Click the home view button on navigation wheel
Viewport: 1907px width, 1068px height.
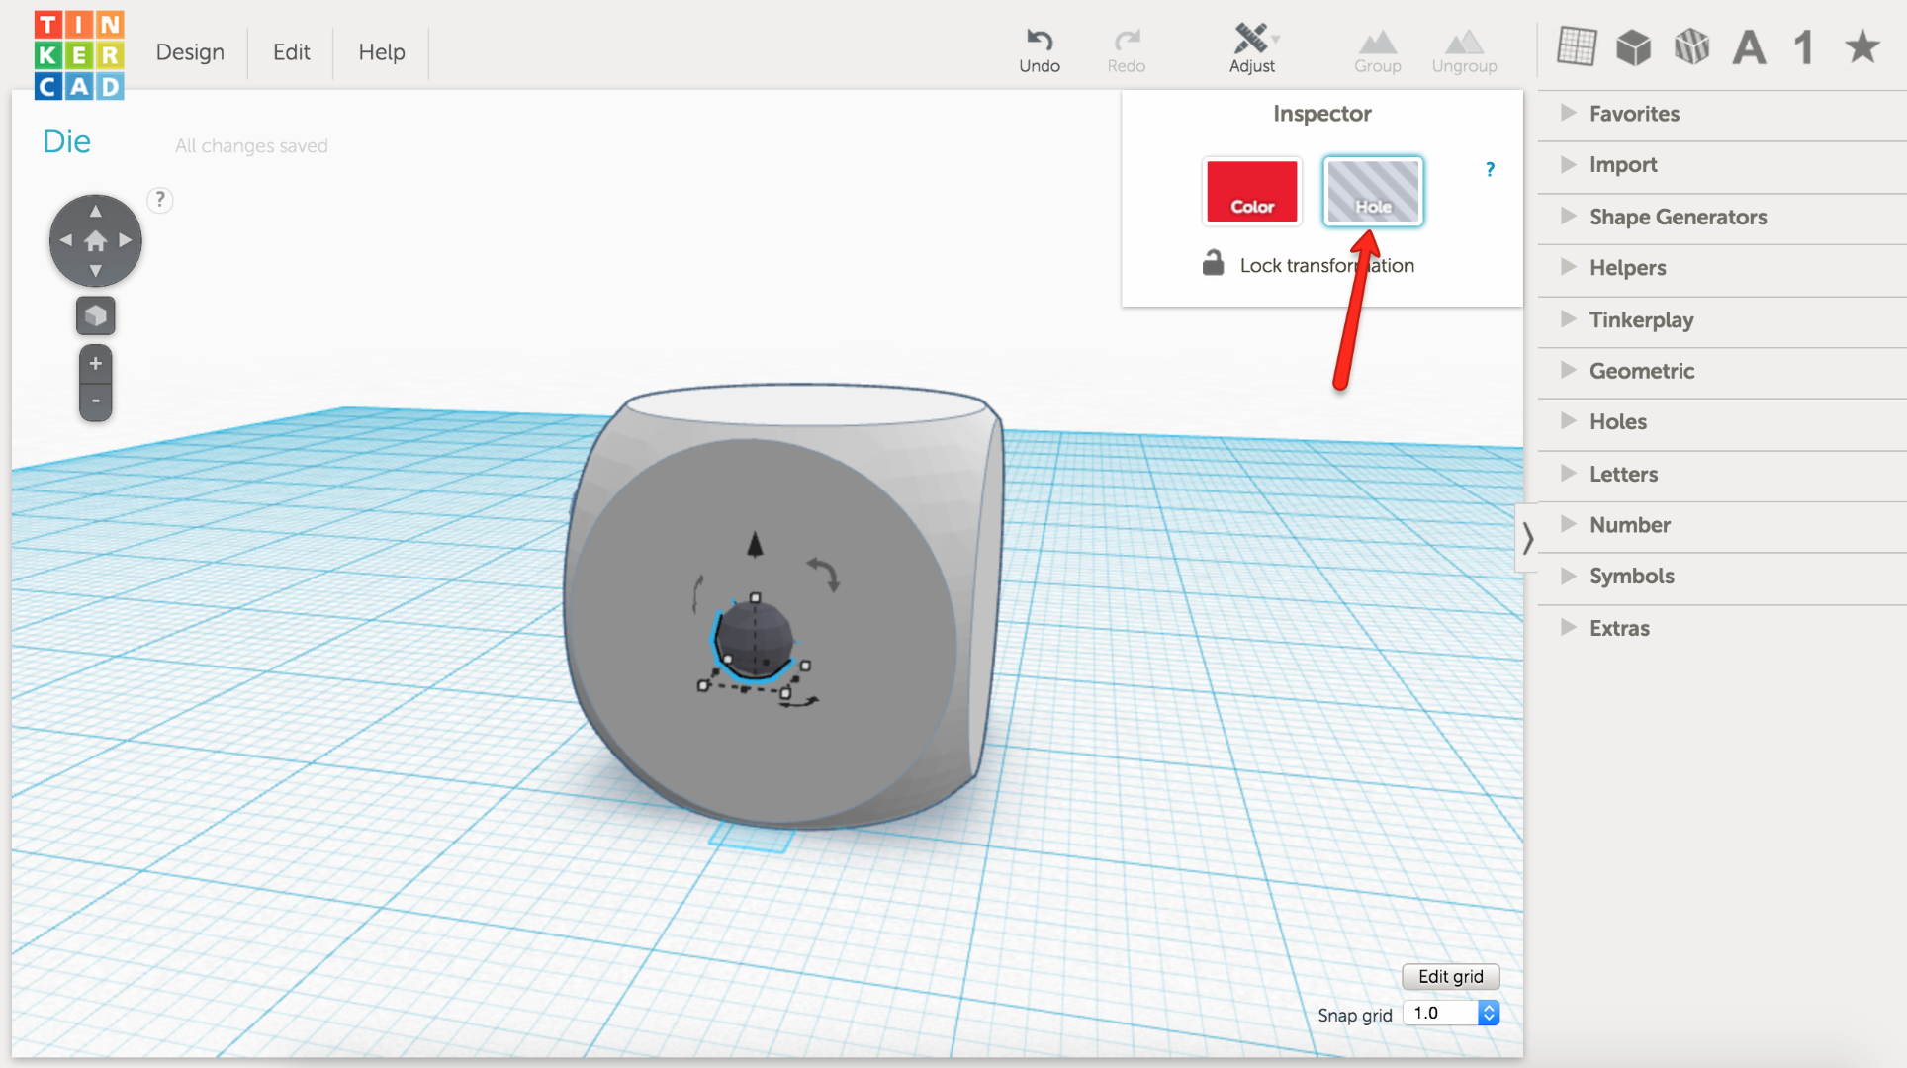(x=95, y=239)
